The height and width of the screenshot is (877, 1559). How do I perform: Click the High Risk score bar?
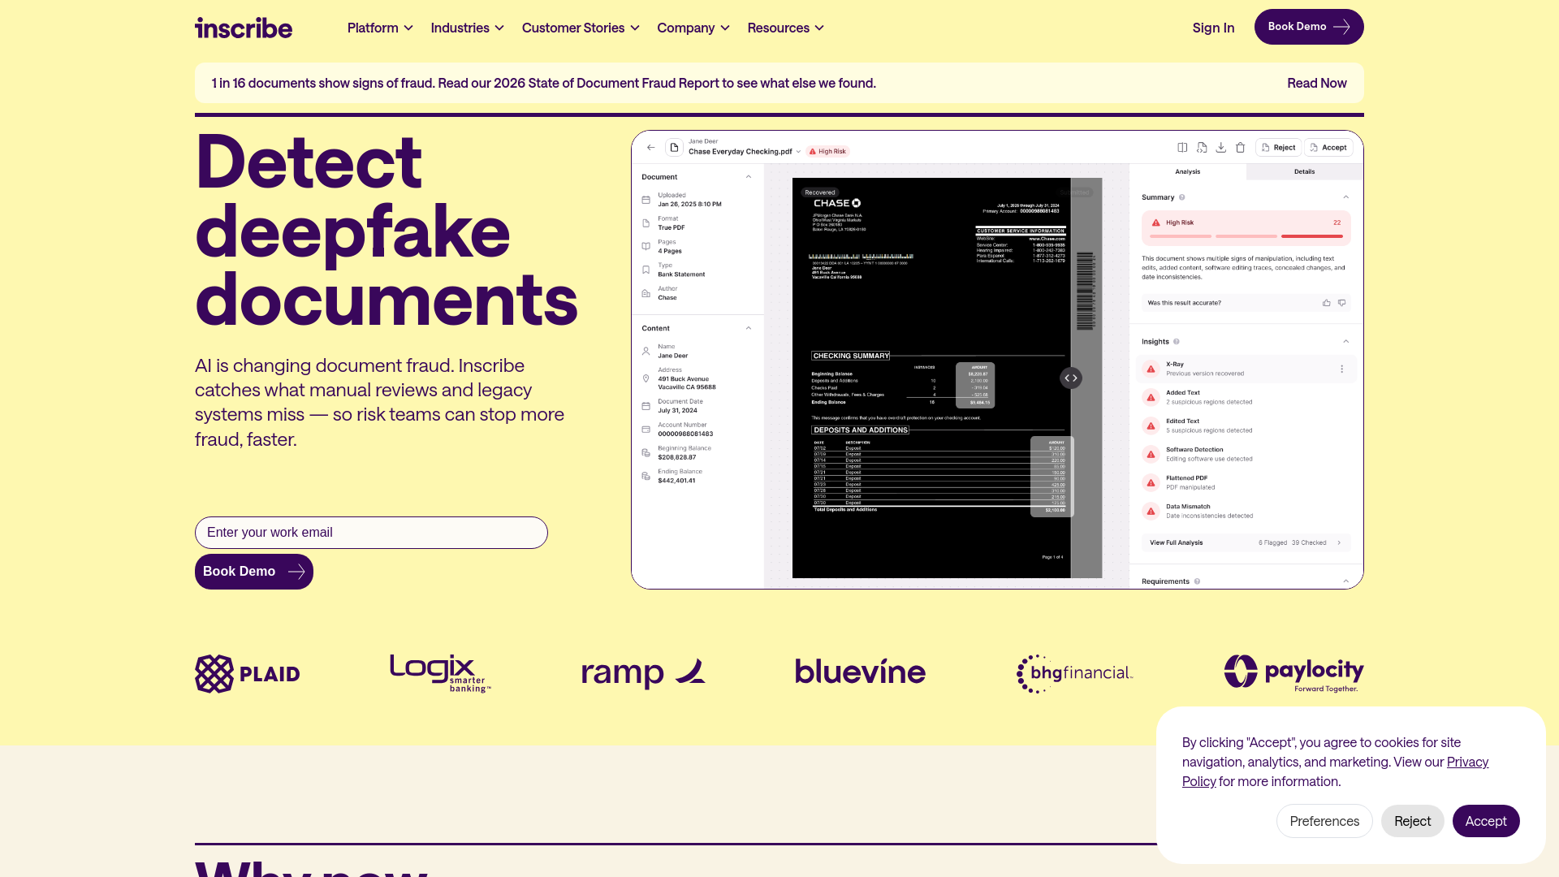tap(1246, 228)
